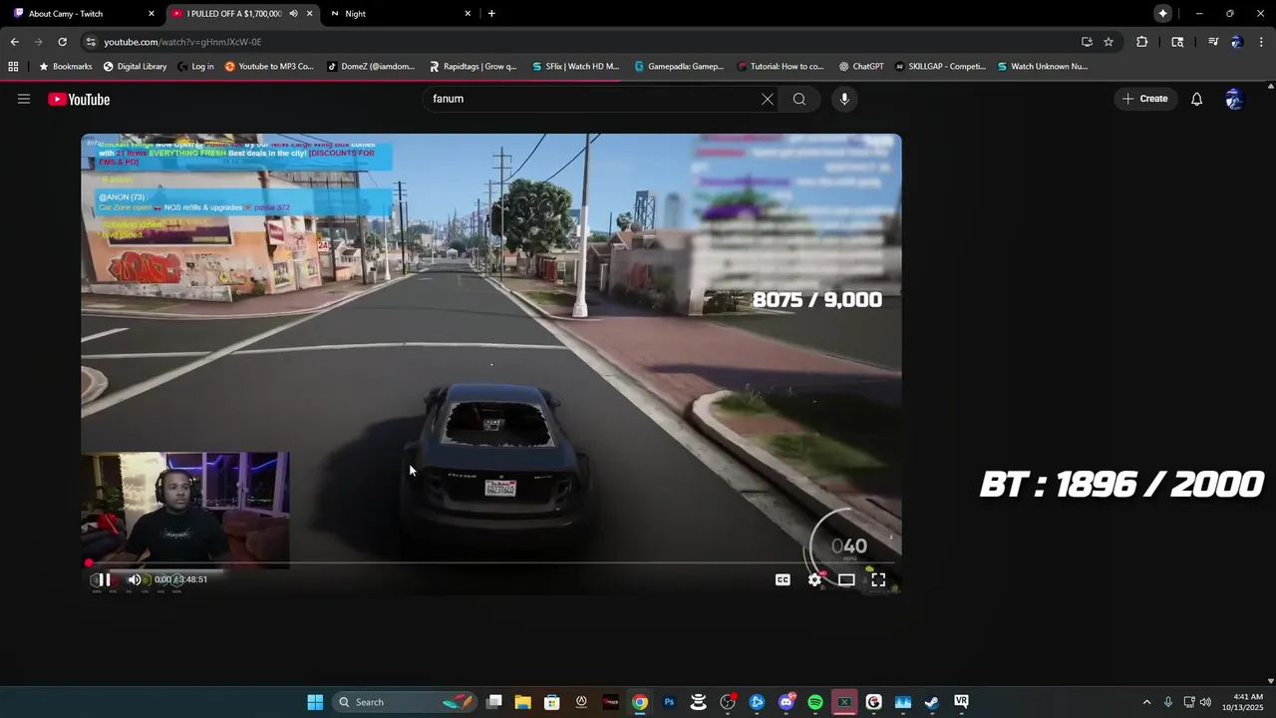1276x718 pixels.
Task: Open Rapidtags bookmark
Action: tap(474, 67)
